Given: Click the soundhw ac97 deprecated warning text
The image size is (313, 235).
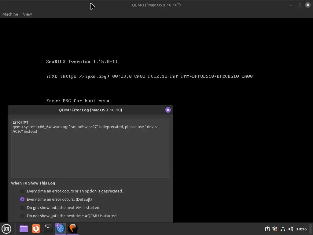Looking at the screenshot, I should (86, 129).
